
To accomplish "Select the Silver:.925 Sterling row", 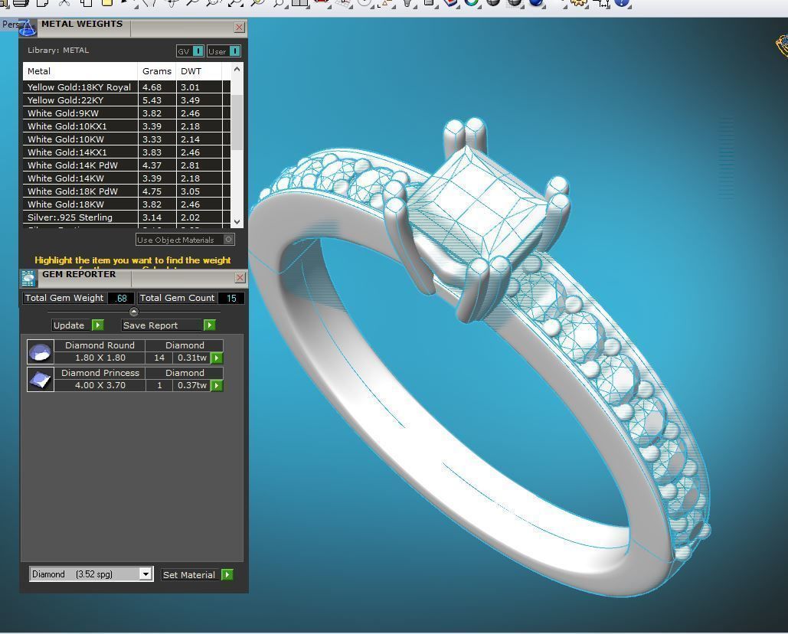I will coord(126,217).
